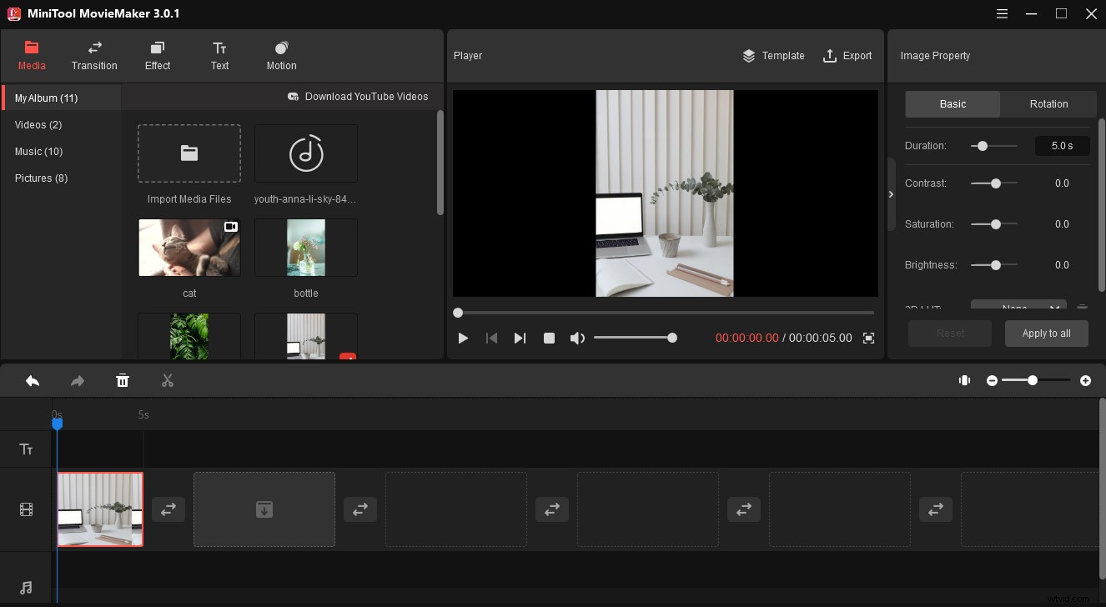This screenshot has height=607, width=1106.
Task: Open the Text tool panel
Action: click(x=219, y=55)
